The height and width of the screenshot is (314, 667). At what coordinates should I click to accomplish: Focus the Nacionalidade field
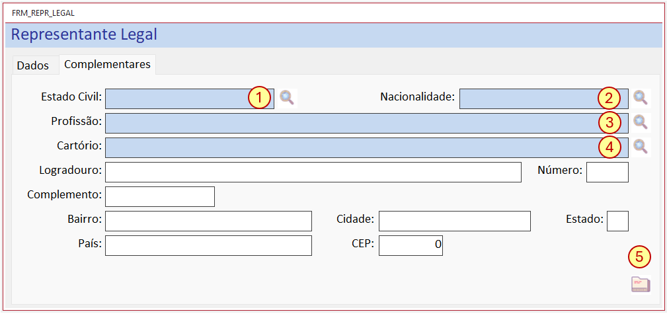click(x=544, y=98)
